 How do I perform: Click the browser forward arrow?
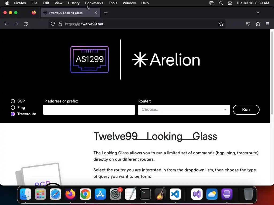[16, 24]
